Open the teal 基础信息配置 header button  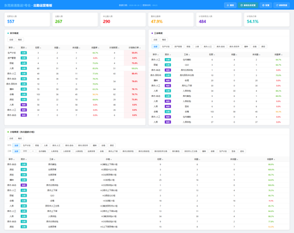click(248, 5)
